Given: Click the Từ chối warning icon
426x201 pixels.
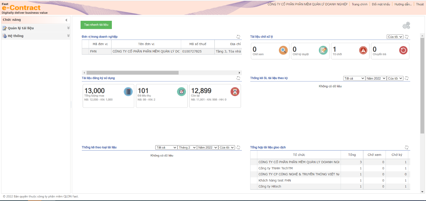Looking at the screenshot, I should point(363,50).
